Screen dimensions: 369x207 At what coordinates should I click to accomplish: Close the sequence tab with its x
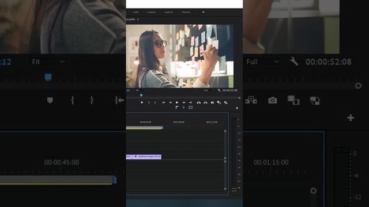[138, 20]
